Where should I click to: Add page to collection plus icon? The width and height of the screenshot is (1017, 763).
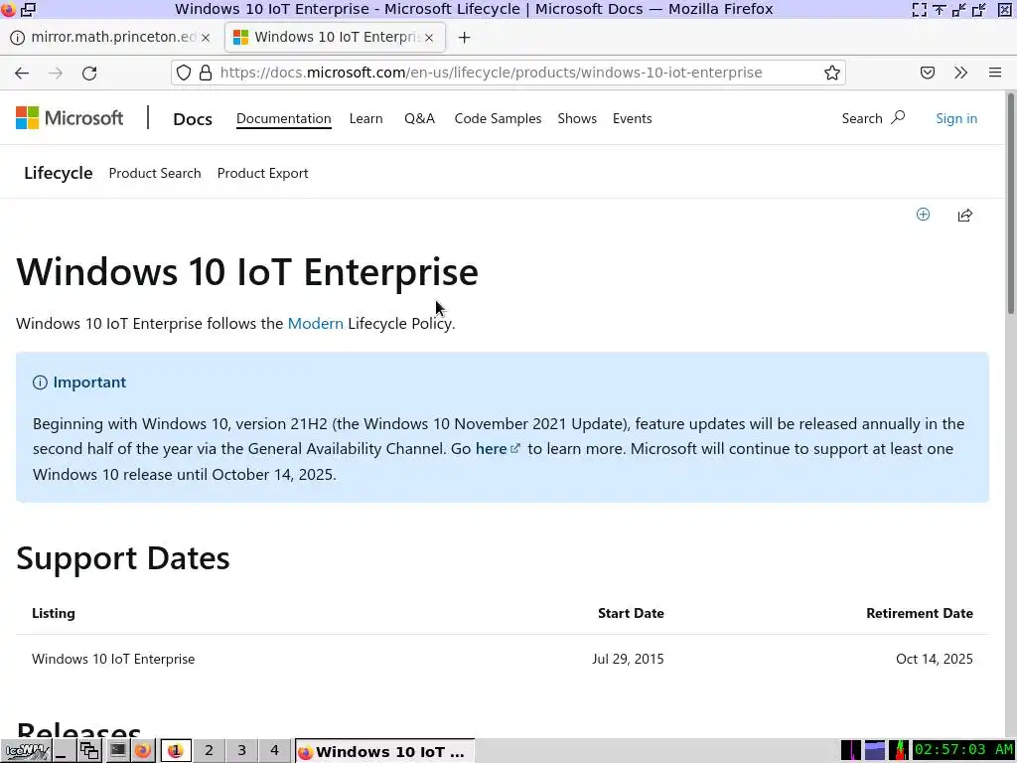pos(923,215)
